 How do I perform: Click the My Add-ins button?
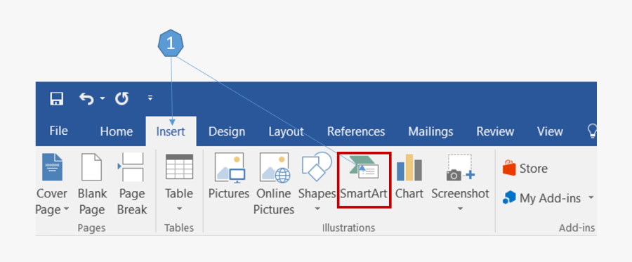pos(541,198)
